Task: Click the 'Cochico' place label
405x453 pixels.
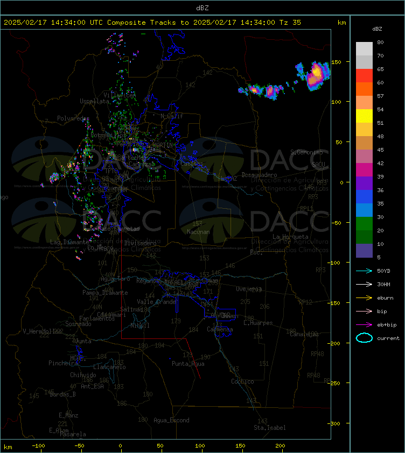Action: 242,381
